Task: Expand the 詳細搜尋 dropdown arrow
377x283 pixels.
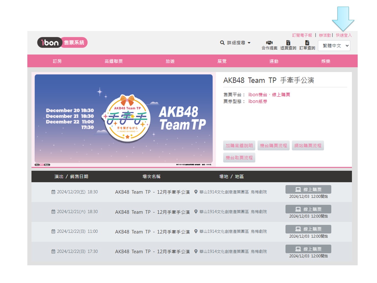Action: (x=249, y=43)
